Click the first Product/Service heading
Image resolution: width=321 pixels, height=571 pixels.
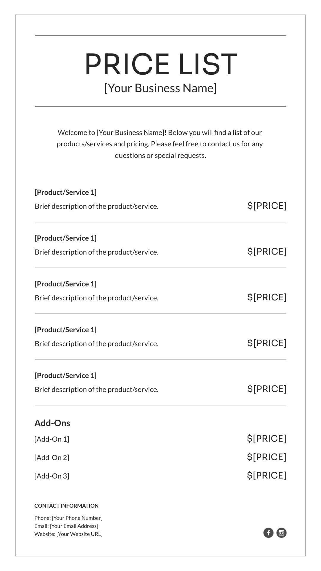click(x=65, y=192)
